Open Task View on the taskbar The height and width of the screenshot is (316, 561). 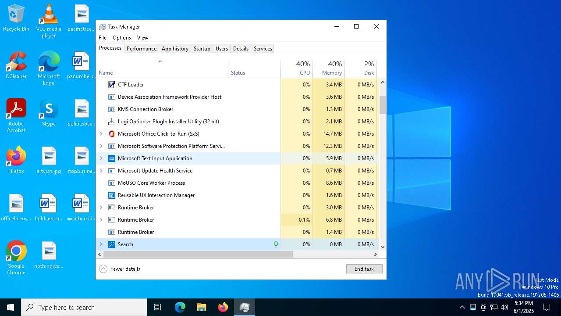tap(158, 307)
